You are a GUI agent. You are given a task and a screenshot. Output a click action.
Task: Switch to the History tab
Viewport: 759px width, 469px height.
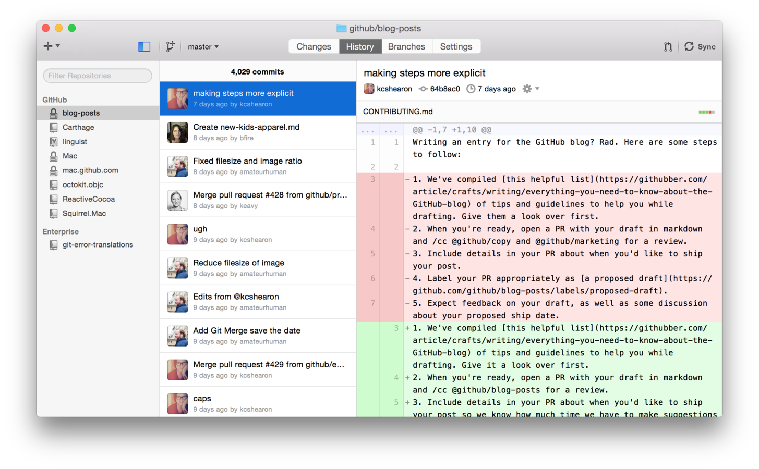point(360,46)
